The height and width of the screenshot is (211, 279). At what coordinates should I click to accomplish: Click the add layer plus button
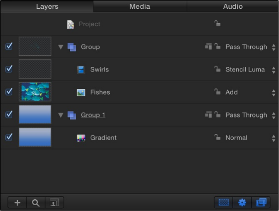pyautogui.click(x=17, y=203)
